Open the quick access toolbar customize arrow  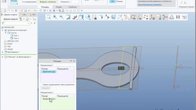(82, 11)
